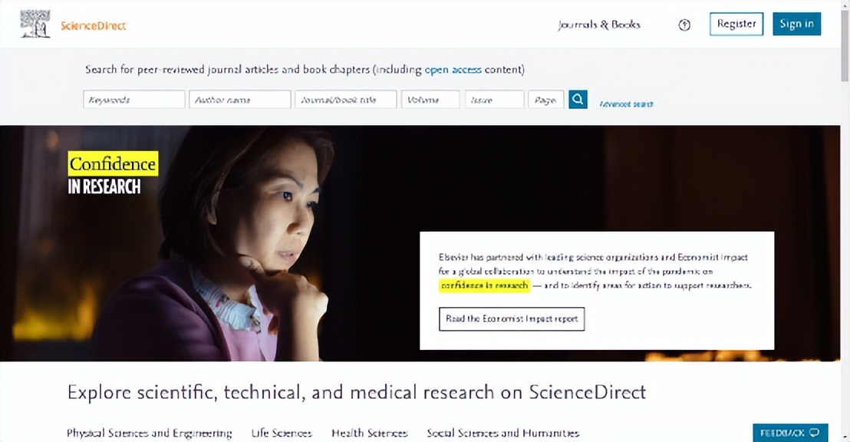Image resolution: width=850 pixels, height=442 pixels.
Task: Focus the Page field
Action: (546, 100)
